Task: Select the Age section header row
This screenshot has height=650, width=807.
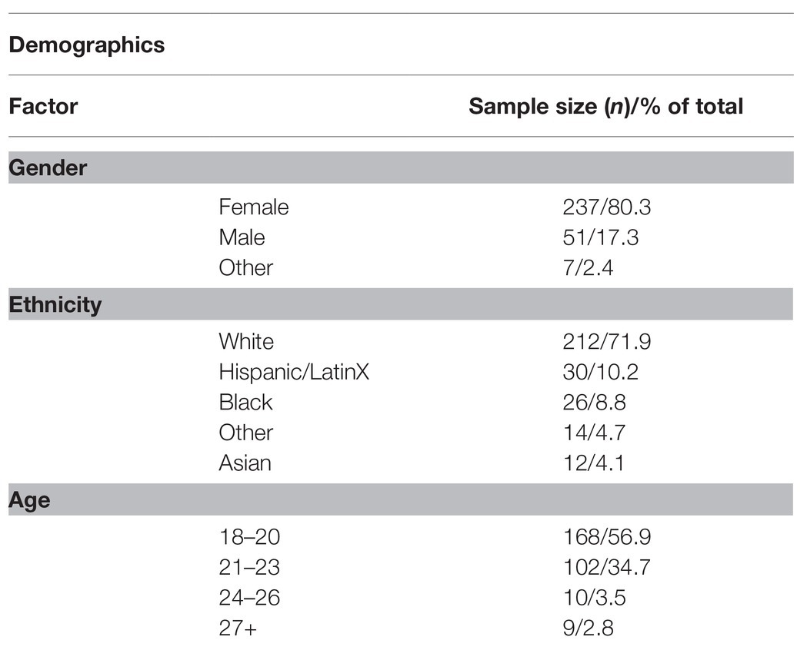Action: coord(401,499)
